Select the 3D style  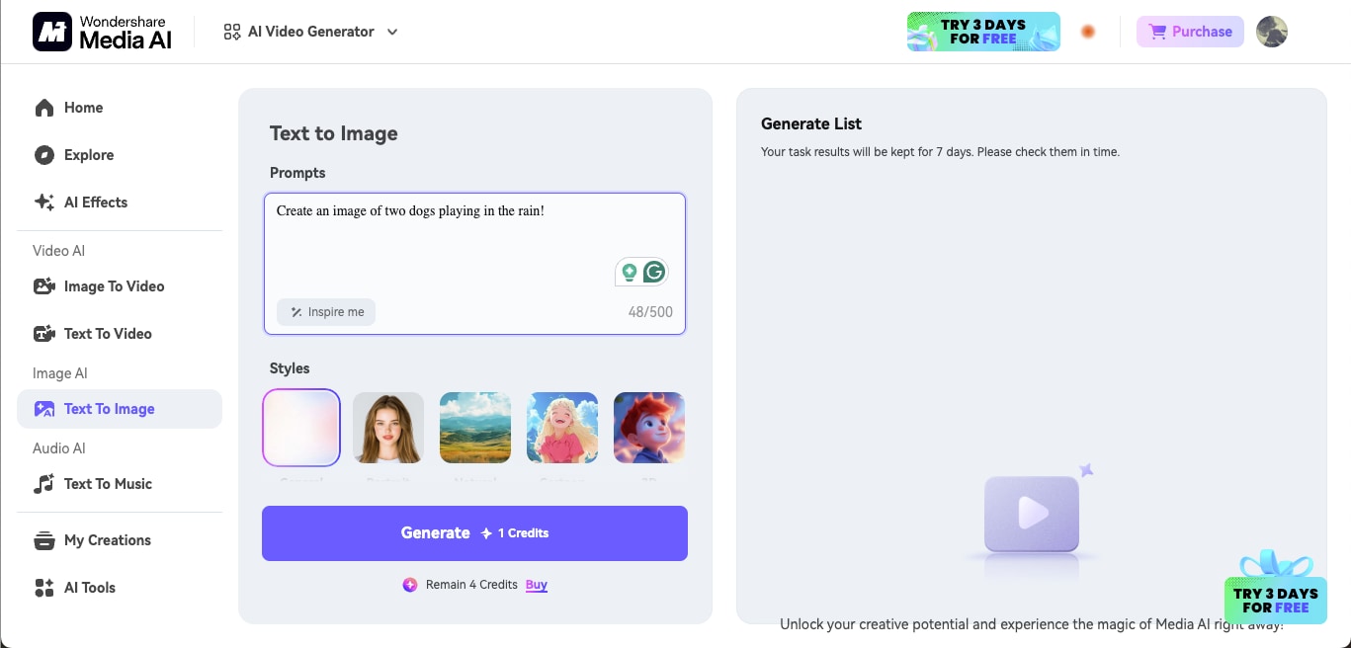pyautogui.click(x=649, y=428)
